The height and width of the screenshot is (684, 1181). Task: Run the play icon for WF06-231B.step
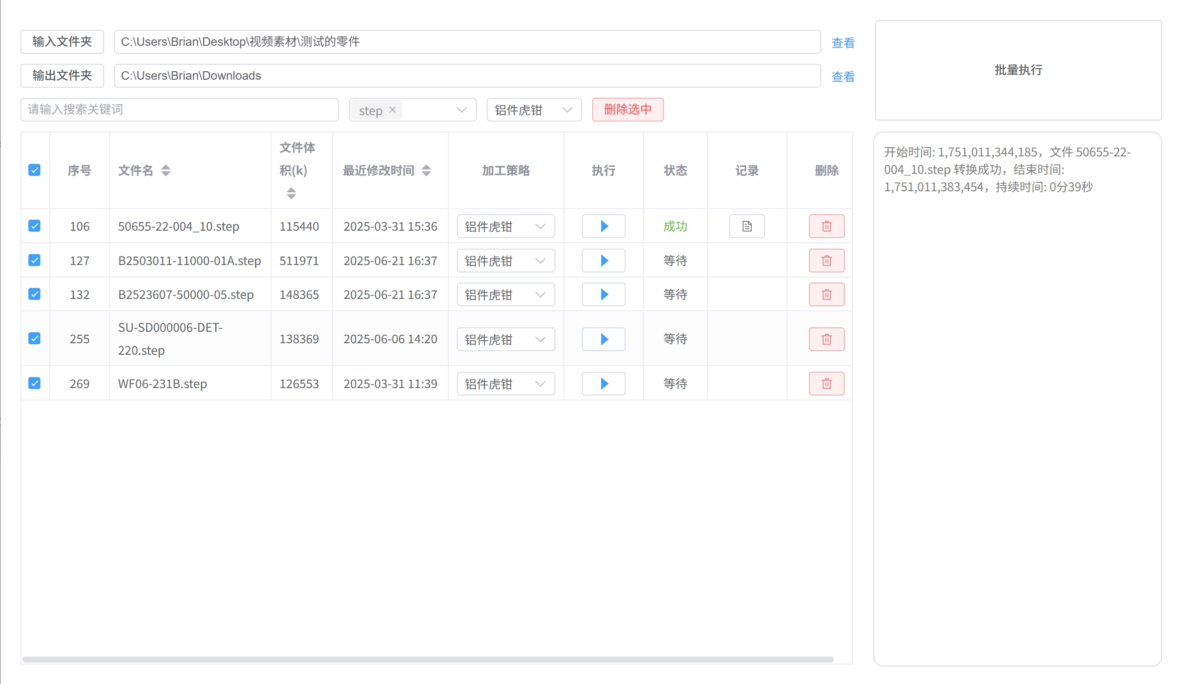coord(603,384)
